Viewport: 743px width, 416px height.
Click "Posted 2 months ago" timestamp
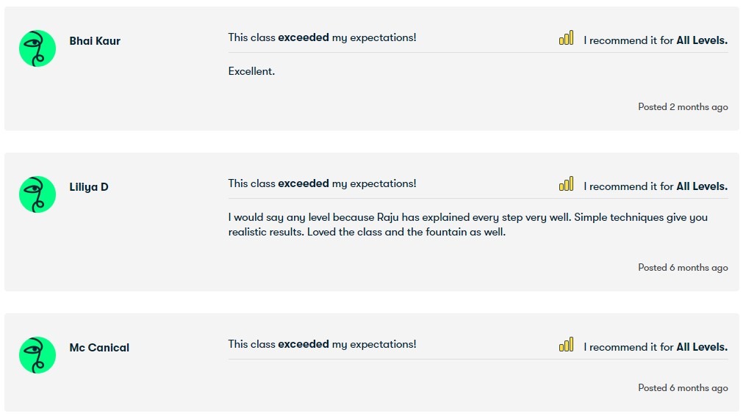pos(683,107)
